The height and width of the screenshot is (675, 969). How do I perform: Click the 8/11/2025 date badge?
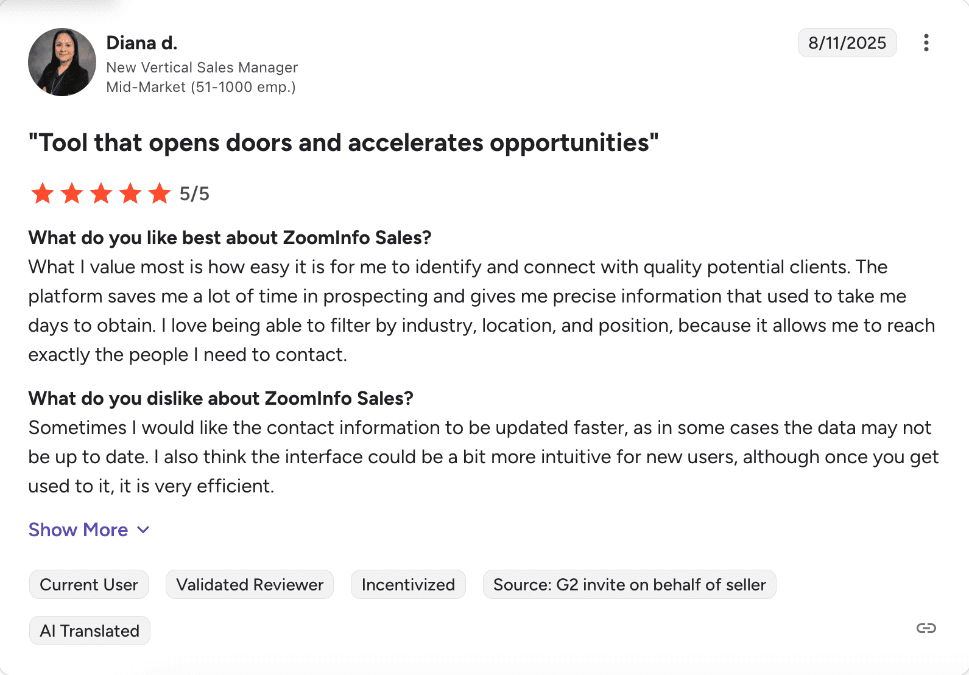tap(847, 43)
